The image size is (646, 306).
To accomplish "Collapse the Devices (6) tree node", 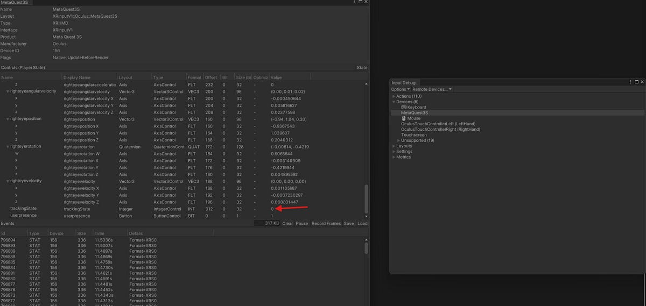I will tap(394, 102).
